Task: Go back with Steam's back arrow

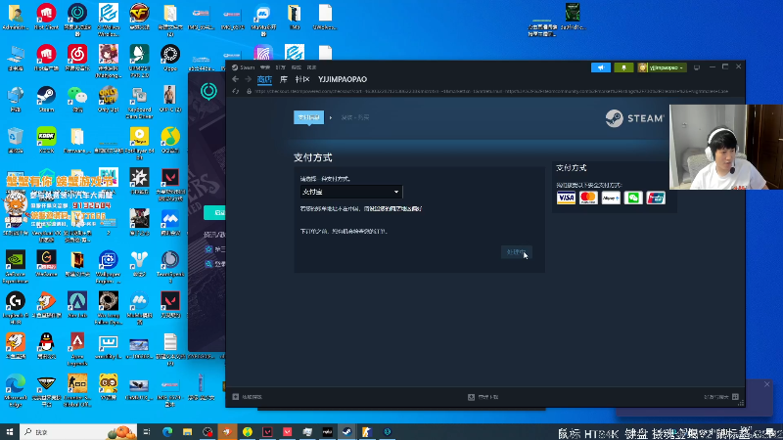Action: tap(236, 79)
